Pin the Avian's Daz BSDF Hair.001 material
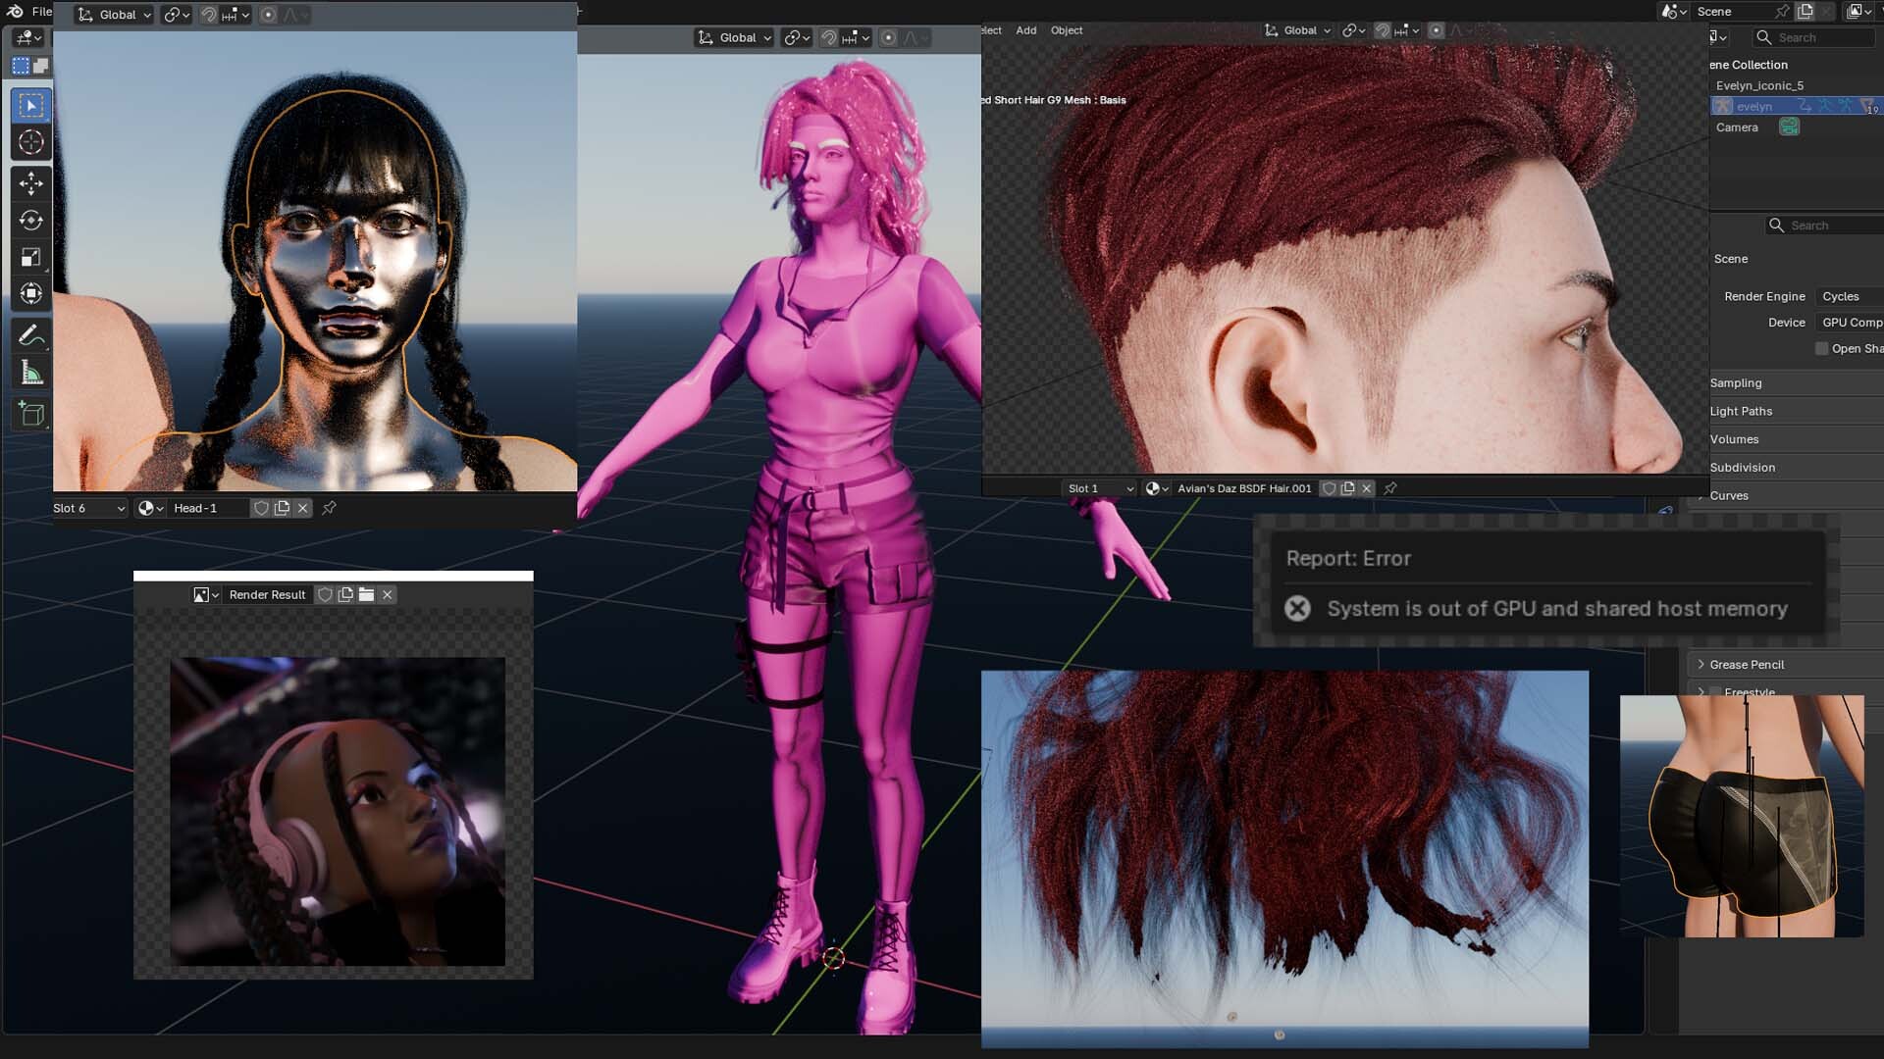The image size is (1884, 1059). (x=1390, y=488)
